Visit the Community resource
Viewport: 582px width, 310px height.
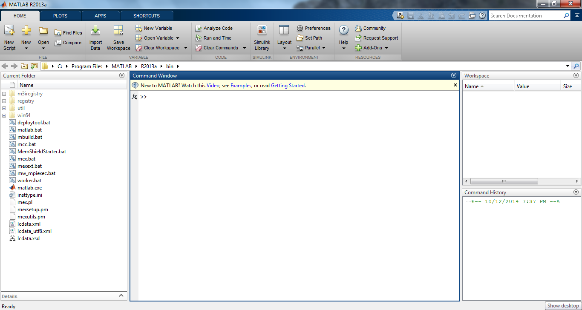coord(370,28)
